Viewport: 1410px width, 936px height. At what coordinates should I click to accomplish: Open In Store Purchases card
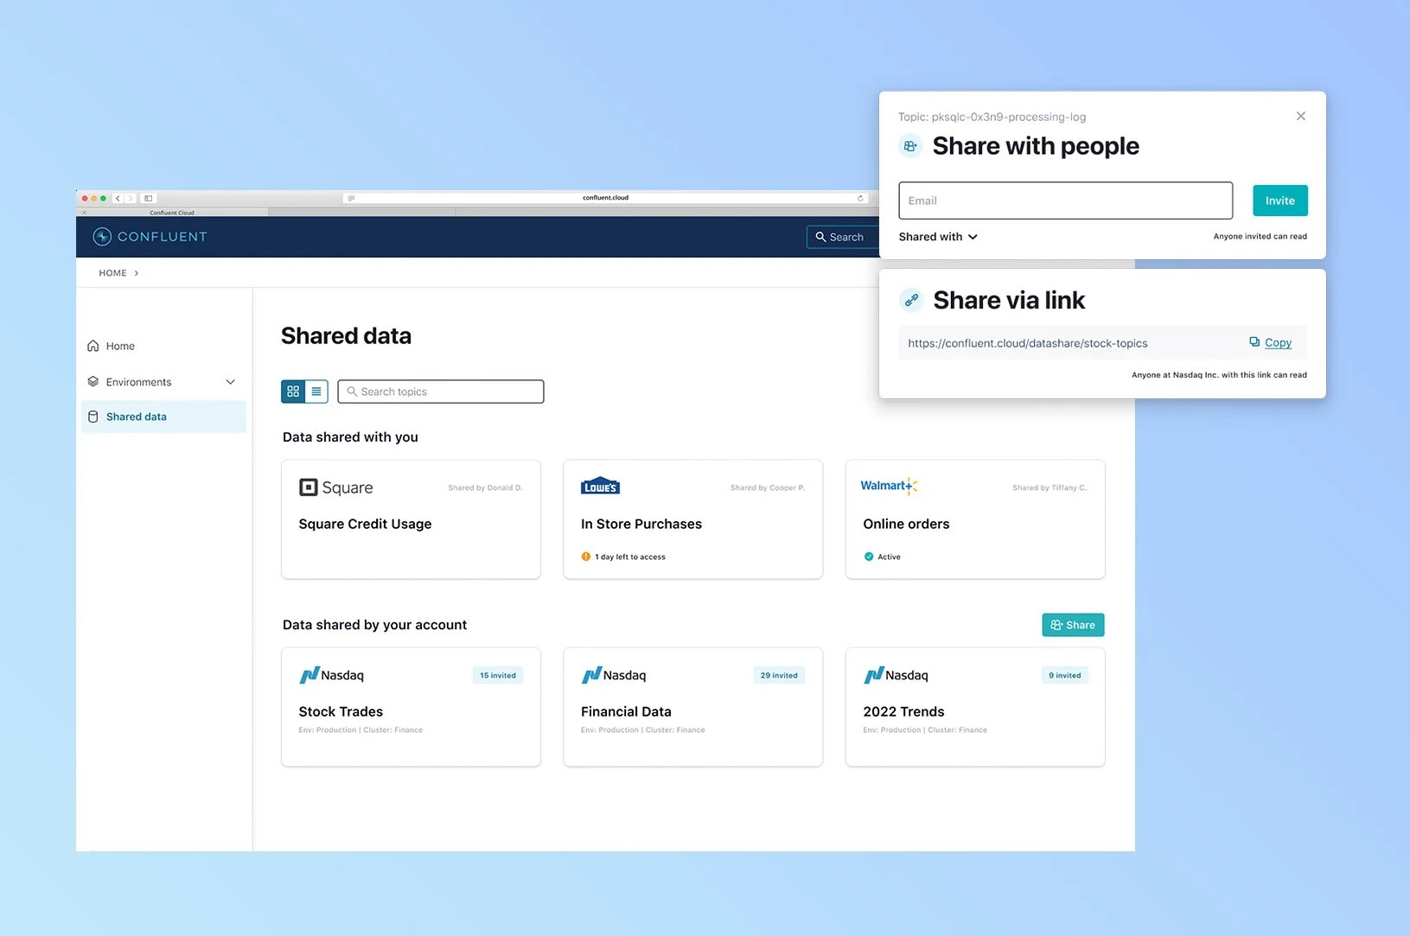point(693,519)
